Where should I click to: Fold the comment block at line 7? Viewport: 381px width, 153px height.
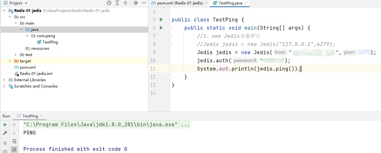pyautogui.click(x=170, y=36)
